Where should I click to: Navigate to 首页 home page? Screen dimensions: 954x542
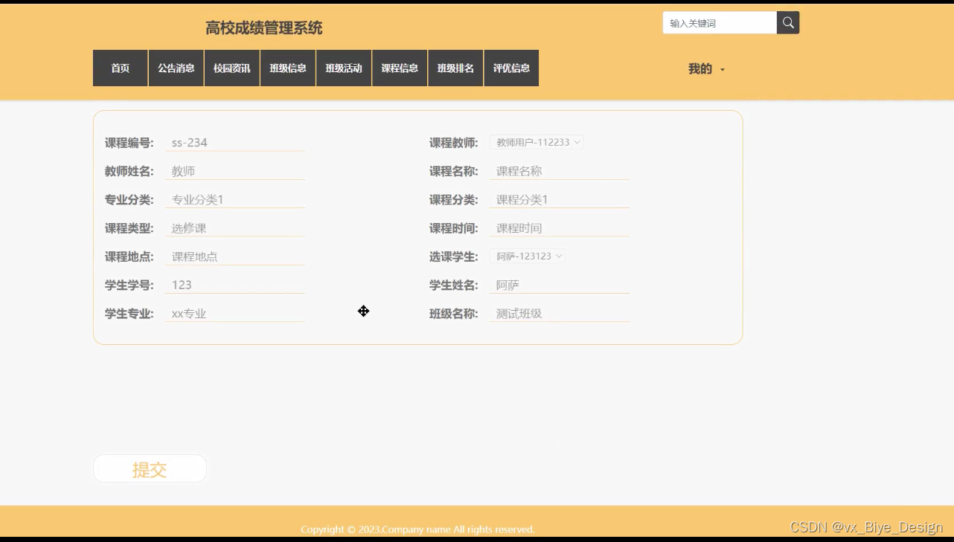point(119,68)
